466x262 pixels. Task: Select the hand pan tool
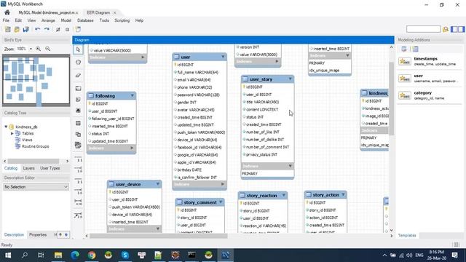click(78, 62)
